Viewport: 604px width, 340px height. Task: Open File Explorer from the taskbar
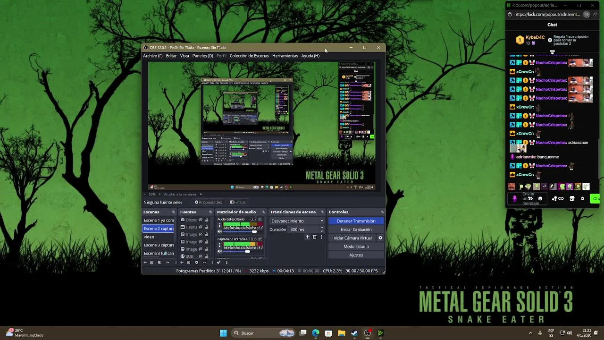[x=341, y=333]
